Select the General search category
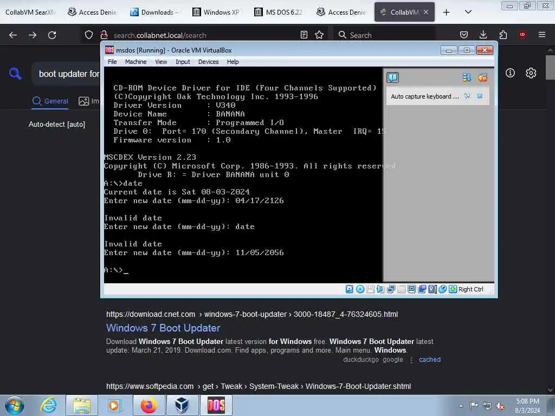This screenshot has height=416, width=555. pyautogui.click(x=50, y=101)
